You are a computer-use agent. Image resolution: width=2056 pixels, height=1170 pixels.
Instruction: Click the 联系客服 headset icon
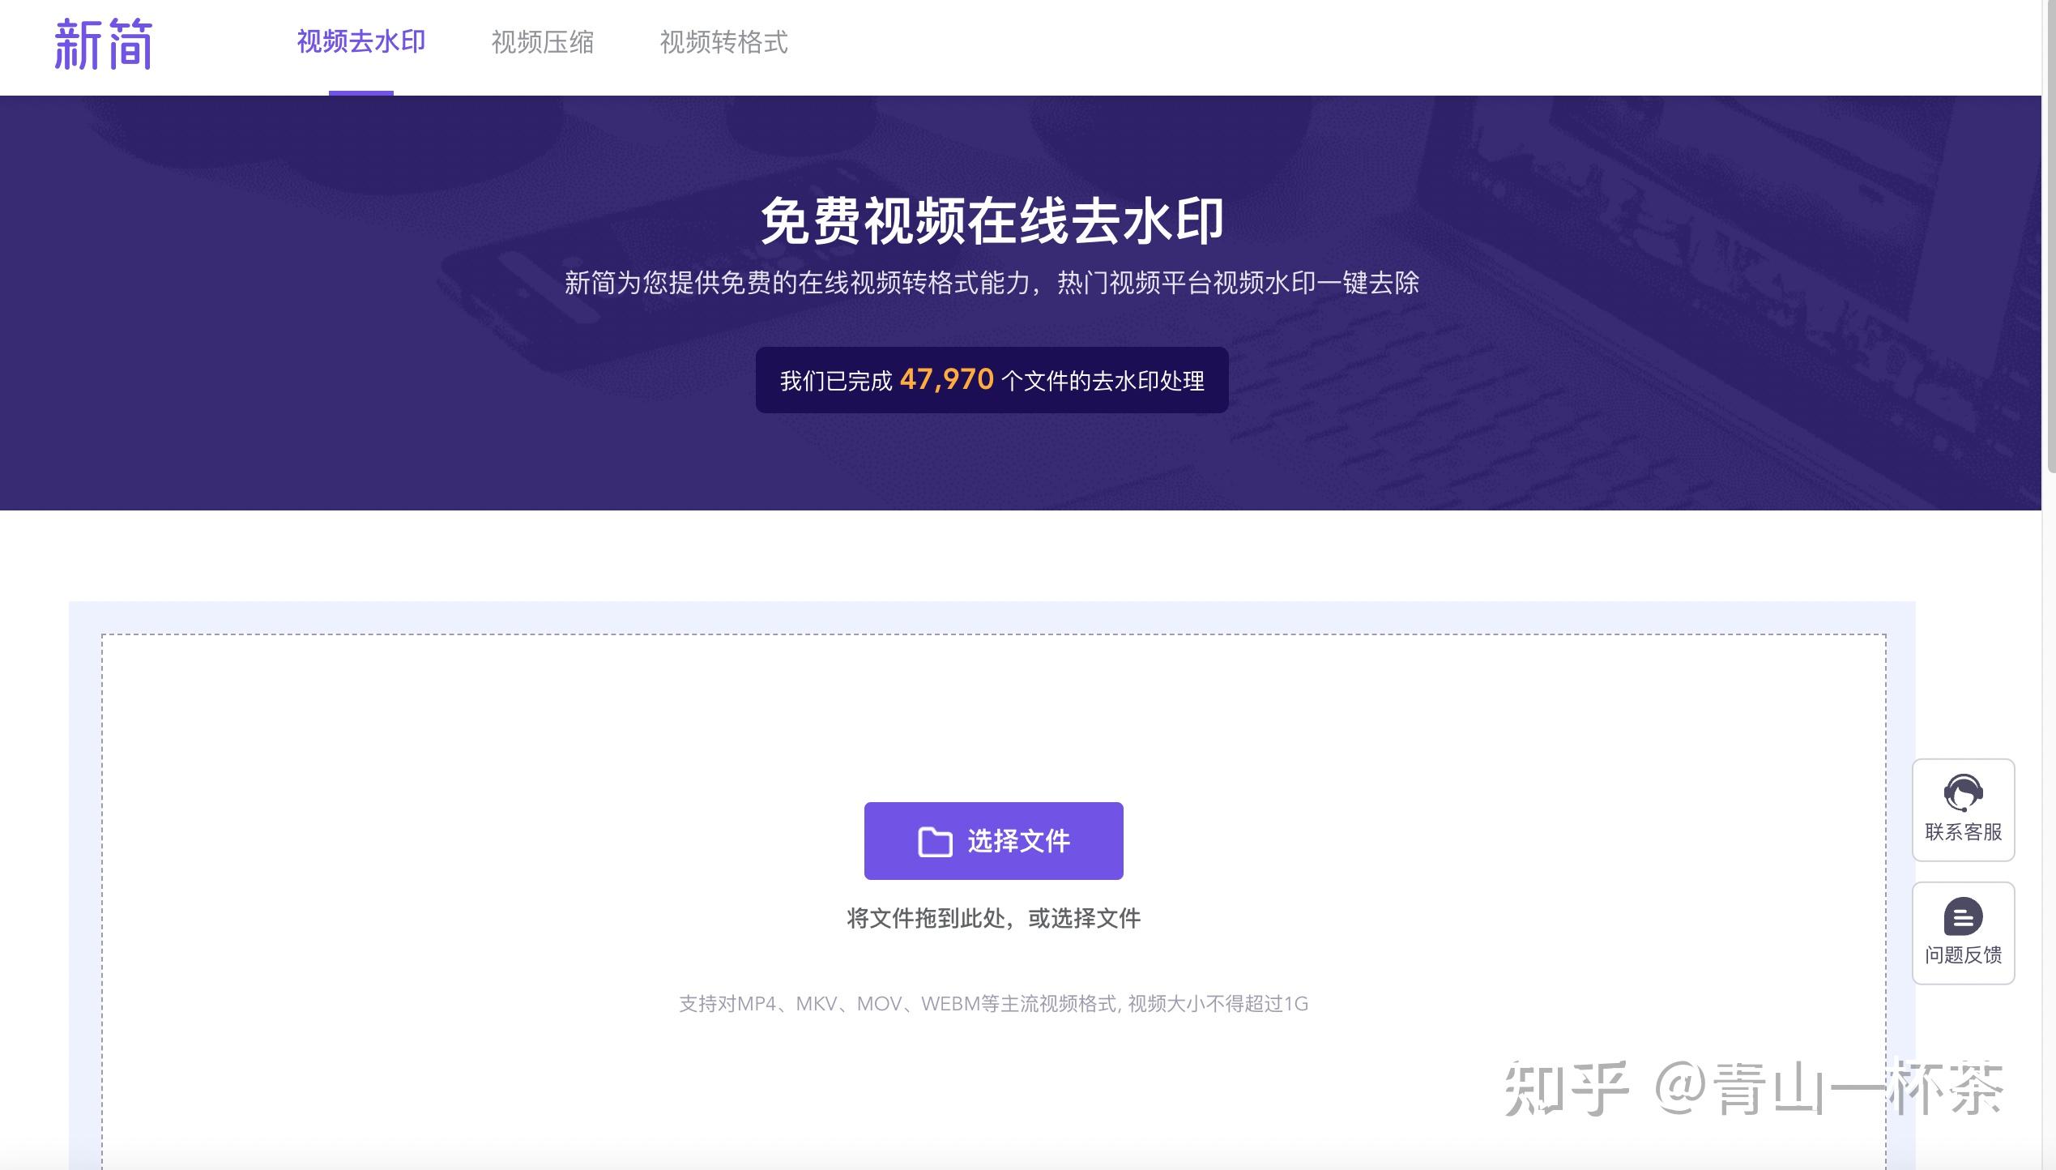pos(1963,793)
